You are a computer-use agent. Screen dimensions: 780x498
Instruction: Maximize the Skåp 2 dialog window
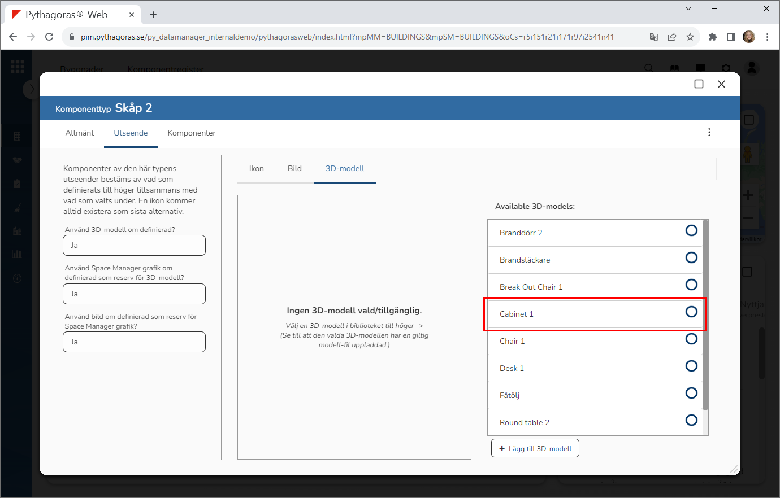[699, 84]
